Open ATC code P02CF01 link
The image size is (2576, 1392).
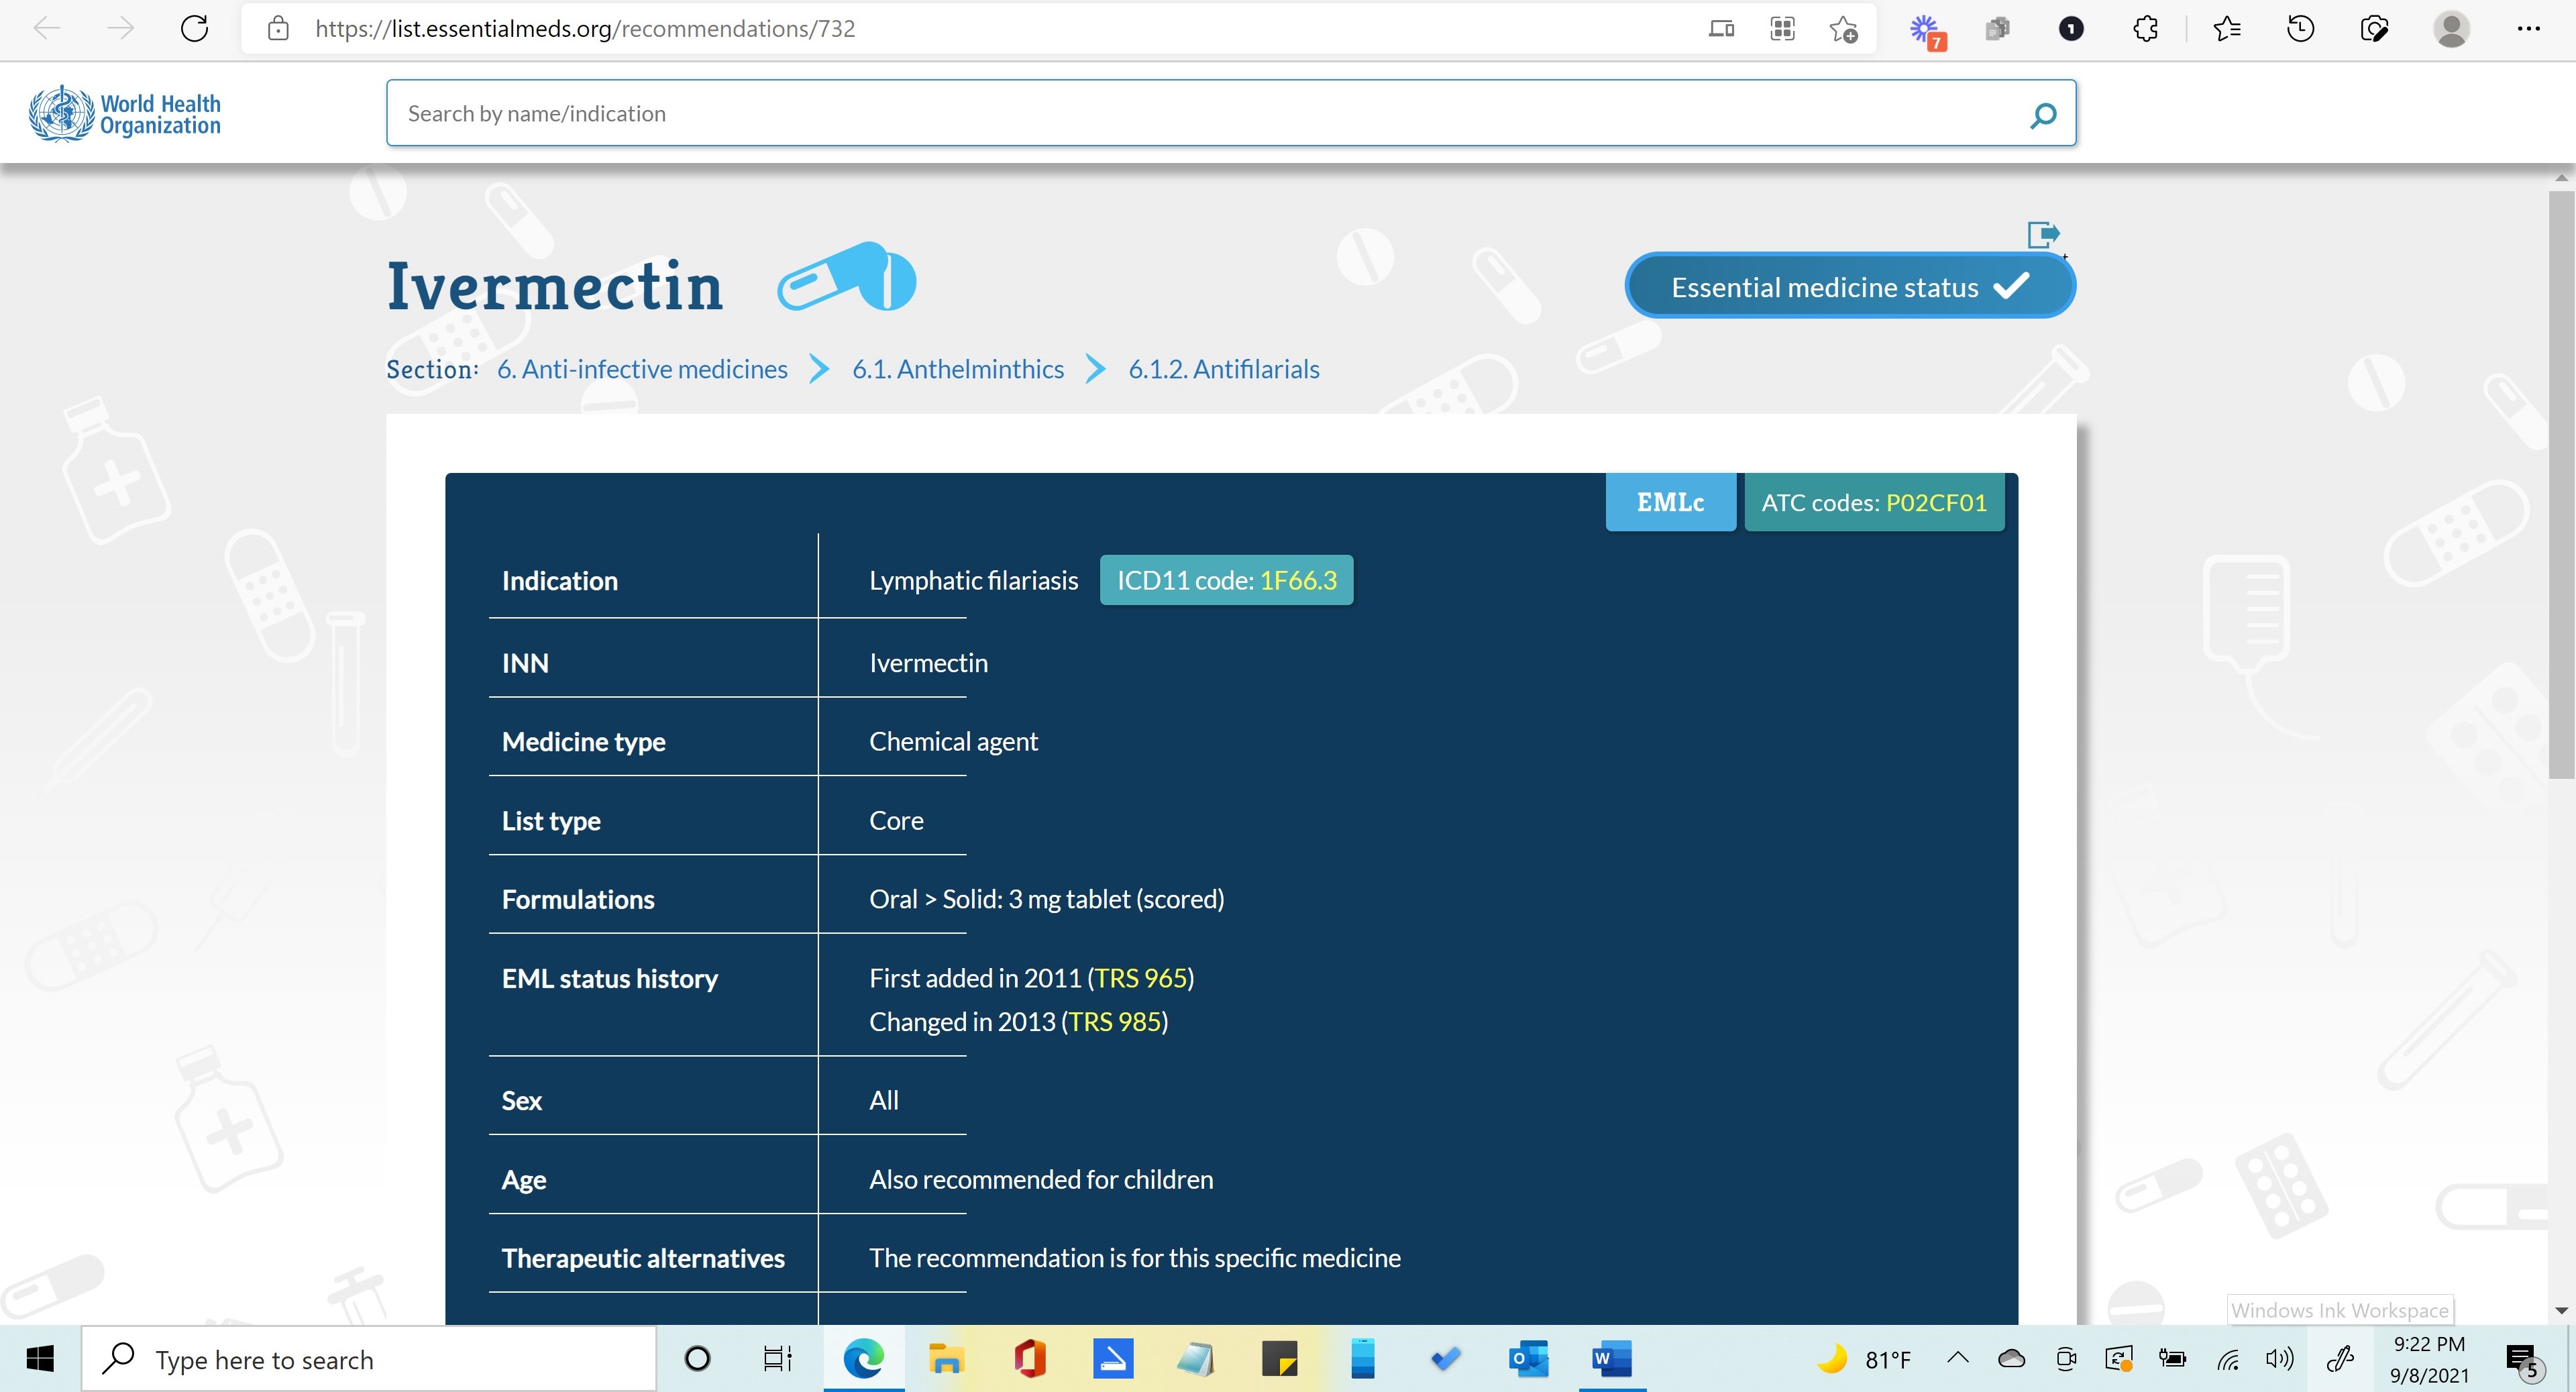point(1935,502)
